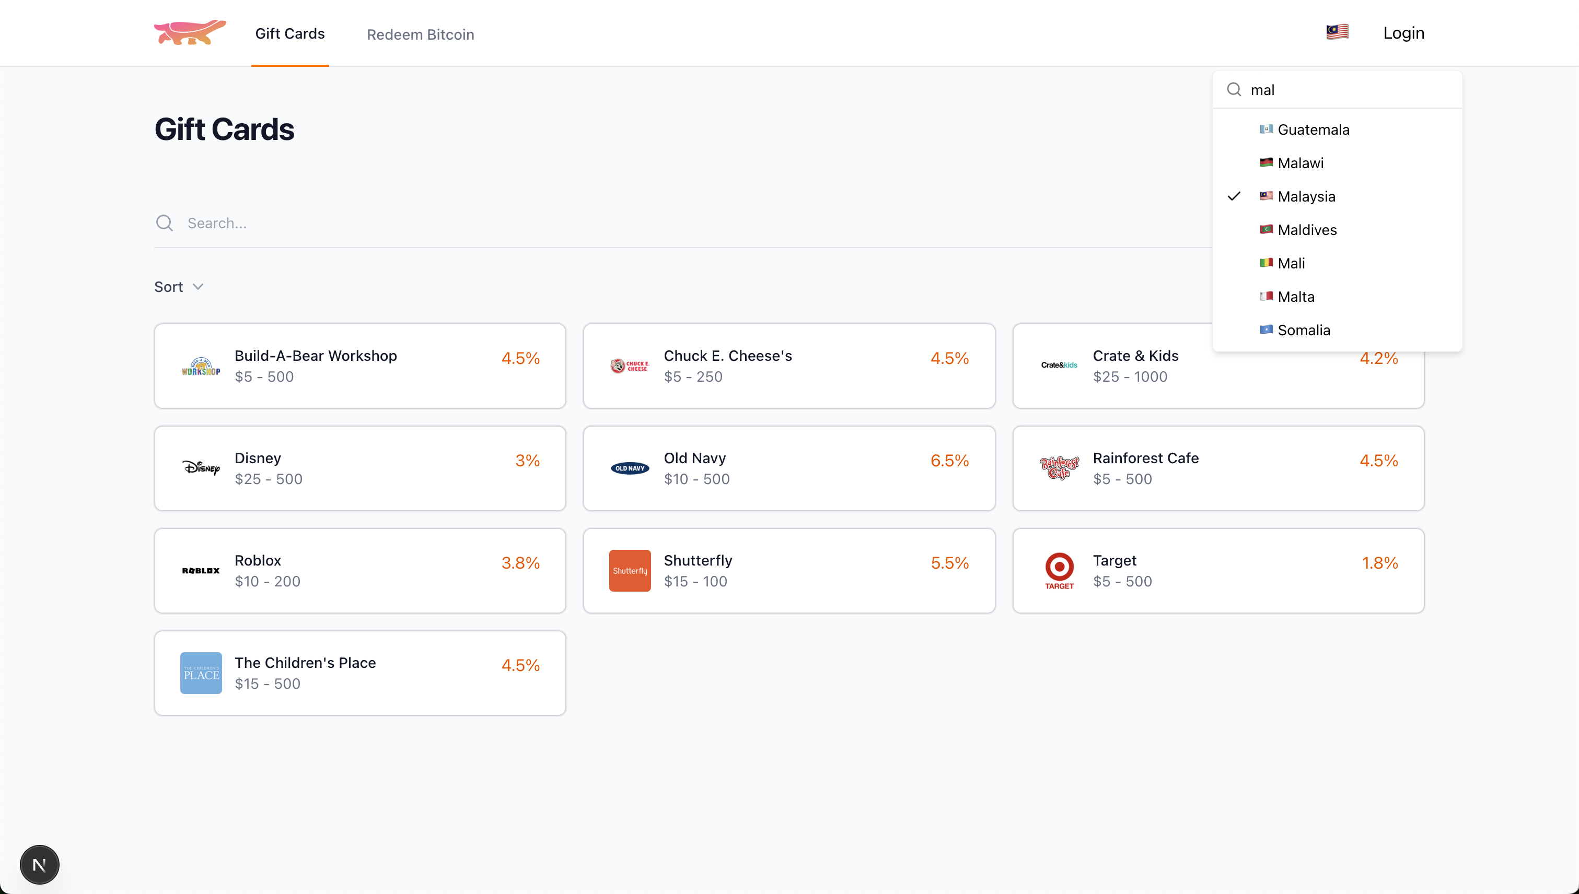Click the $5 - 250 Chuck E. Cheese's range
Screen dimensions: 1579x894
pyautogui.click(x=693, y=377)
